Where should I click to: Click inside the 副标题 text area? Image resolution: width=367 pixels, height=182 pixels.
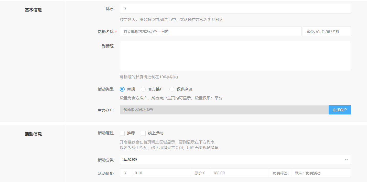click(x=235, y=56)
